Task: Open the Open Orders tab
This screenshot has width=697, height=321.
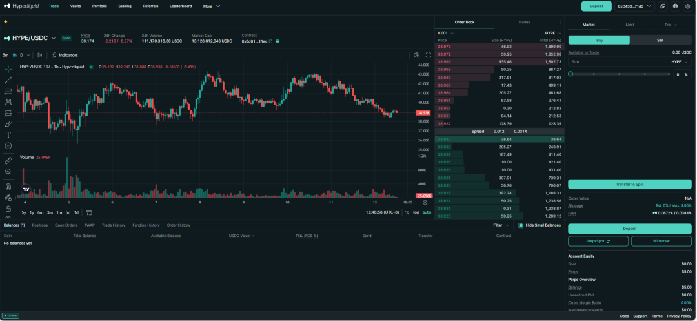Action: coord(66,225)
